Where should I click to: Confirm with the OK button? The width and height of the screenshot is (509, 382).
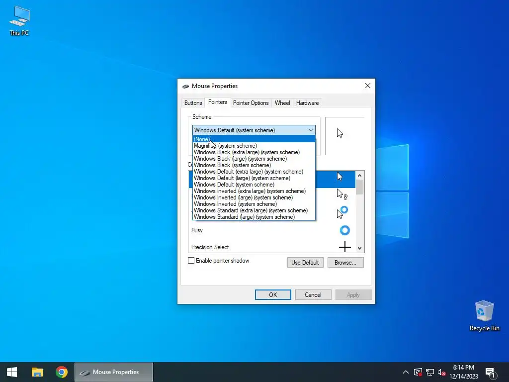[273, 294]
